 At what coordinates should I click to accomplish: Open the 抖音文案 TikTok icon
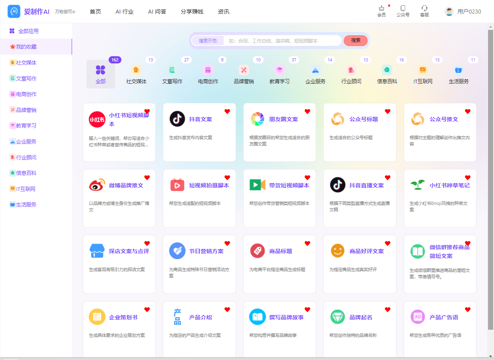177,119
